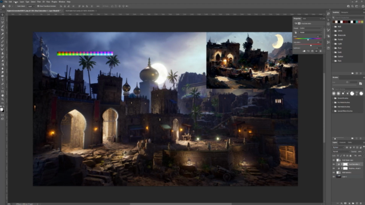The height and width of the screenshot is (205, 365).
Task: Switch to the Navigator tab
Action: point(344,13)
